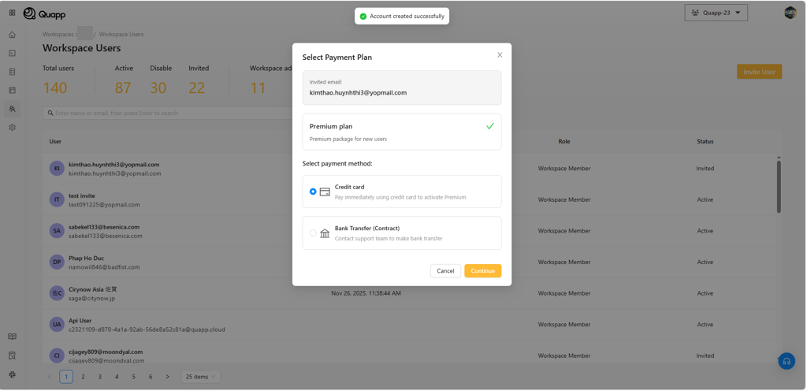Open the Quapp-23 workspace dropdown
This screenshot has width=807, height=391.
tap(716, 13)
